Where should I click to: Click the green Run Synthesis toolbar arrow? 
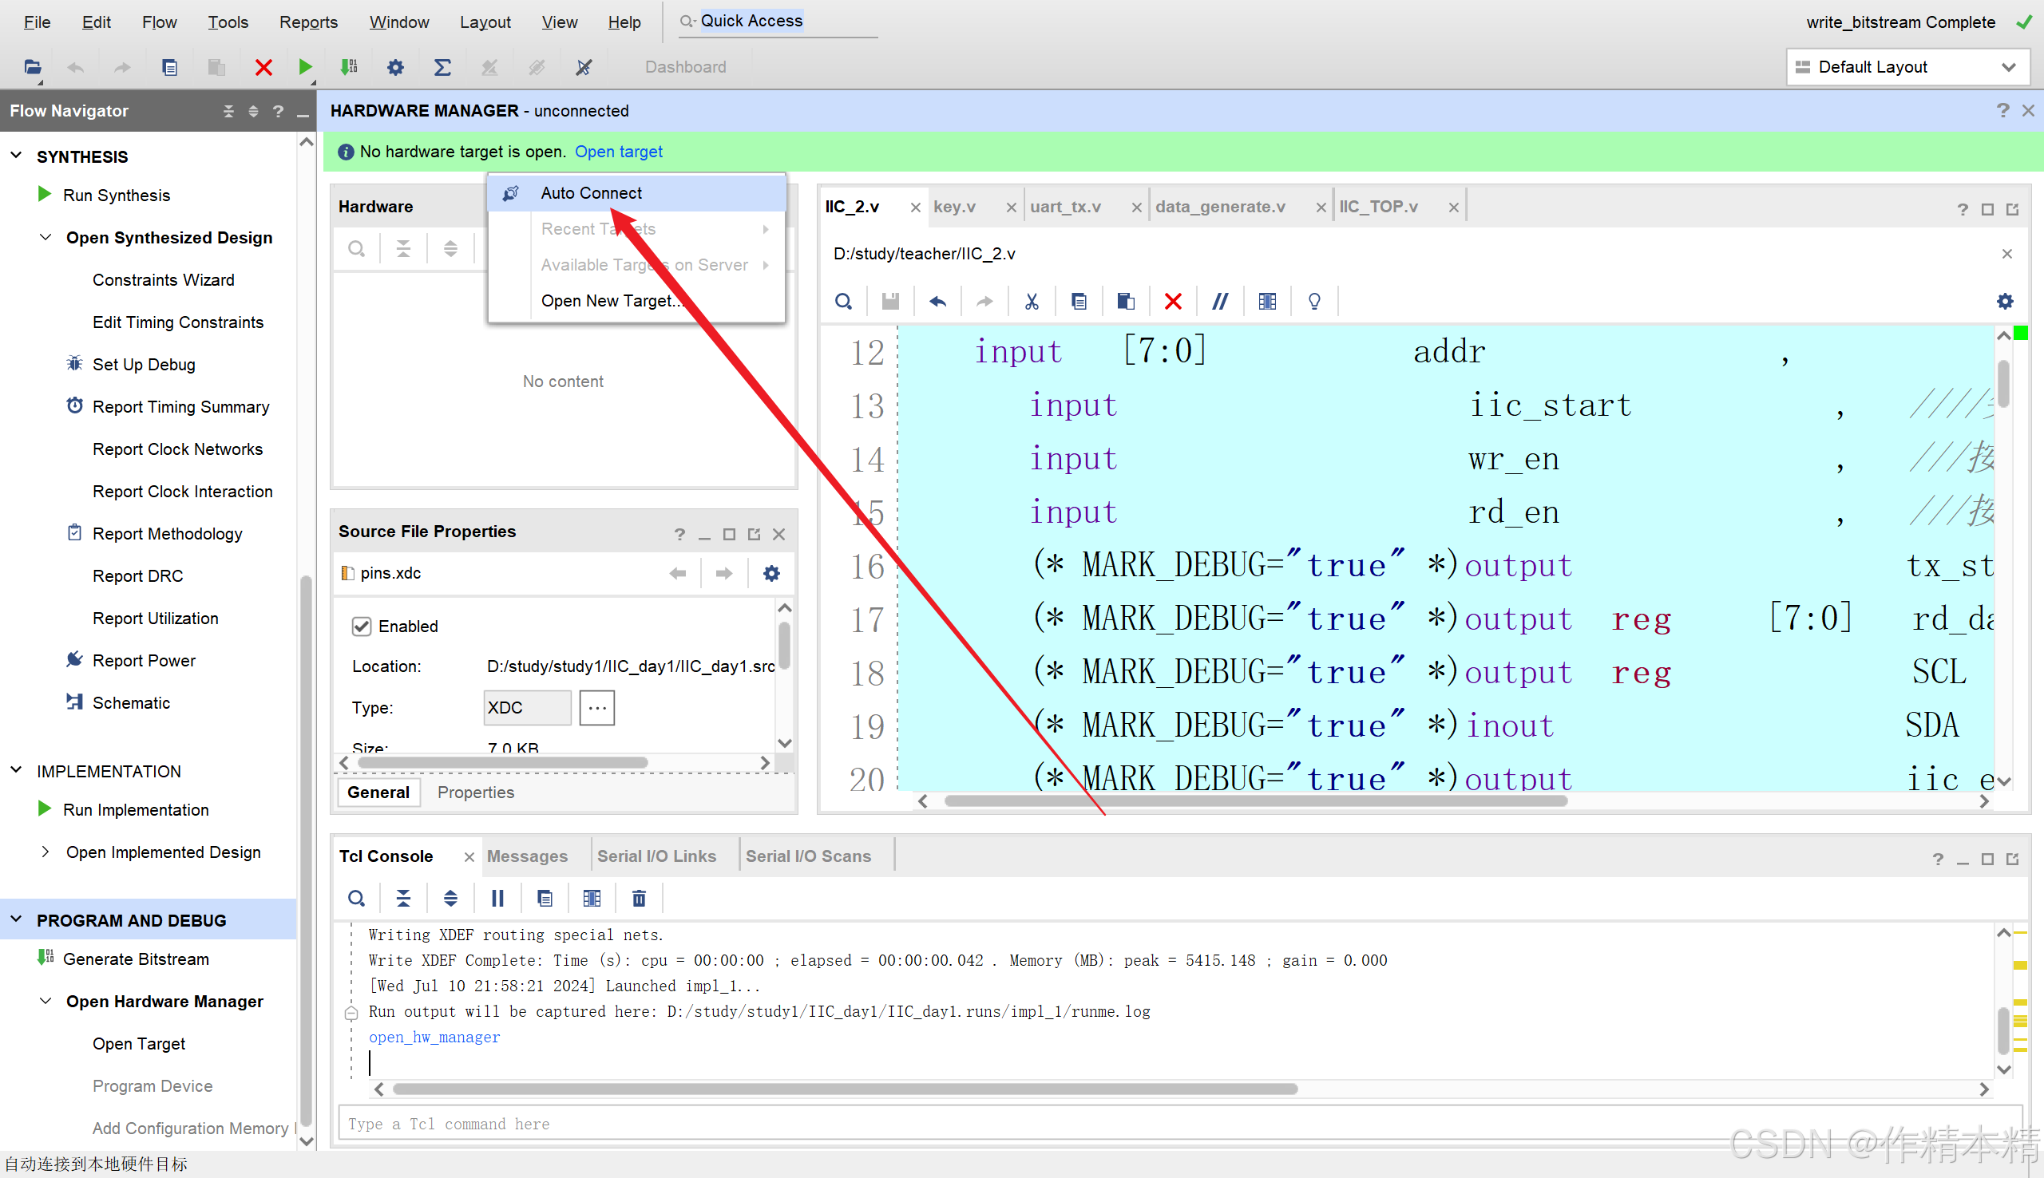pos(305,67)
